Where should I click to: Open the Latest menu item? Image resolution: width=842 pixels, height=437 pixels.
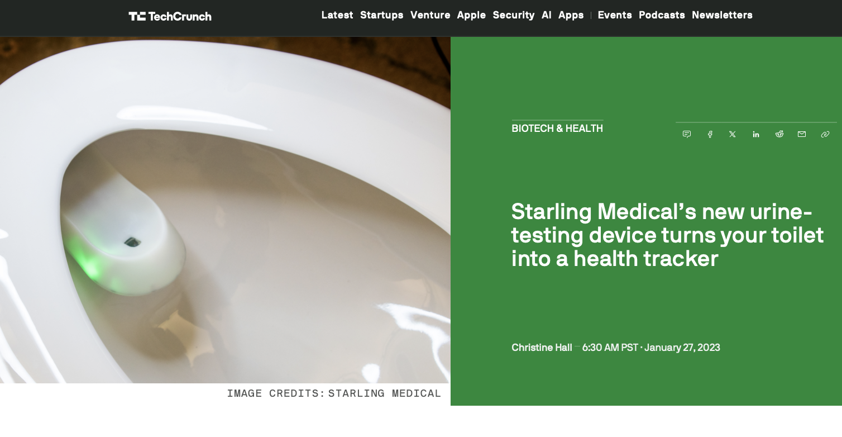[x=337, y=15]
